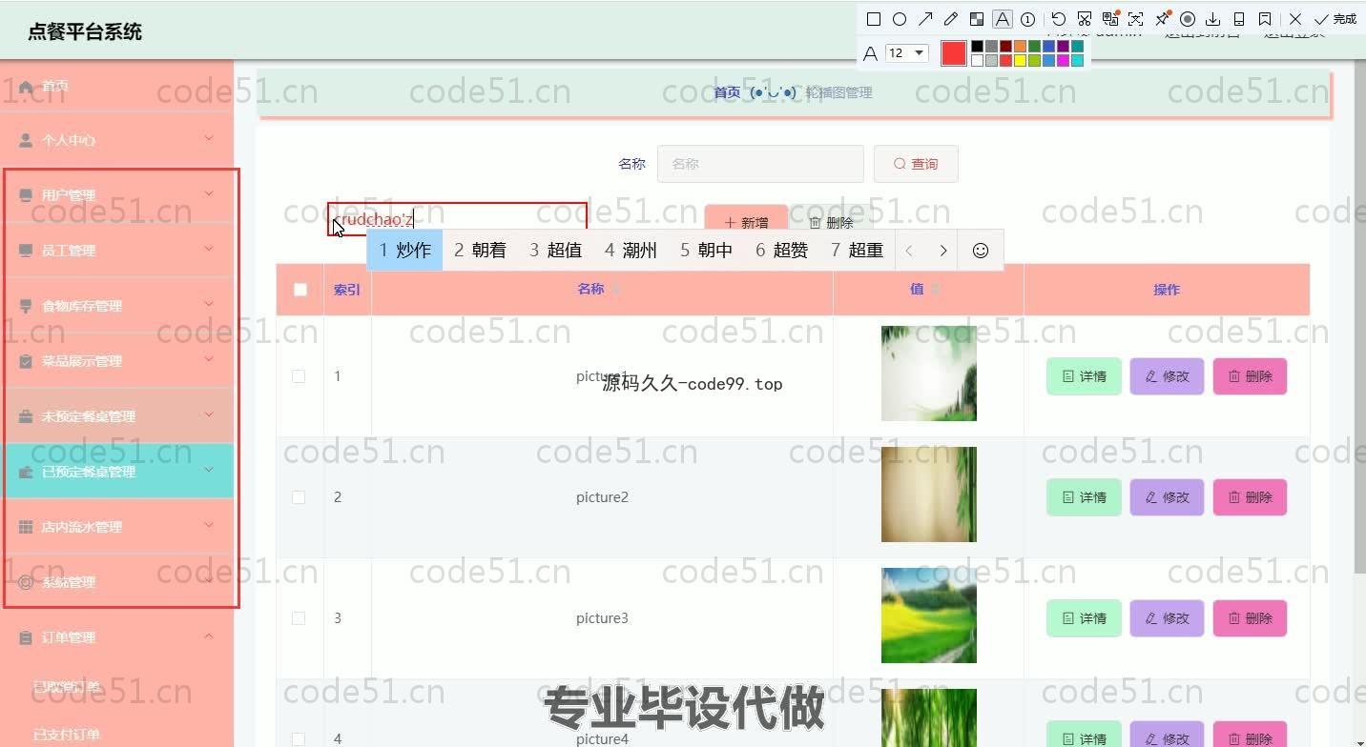This screenshot has height=747, width=1366.
Task: Open 已支付订单 submenu item
Action: pos(66,734)
